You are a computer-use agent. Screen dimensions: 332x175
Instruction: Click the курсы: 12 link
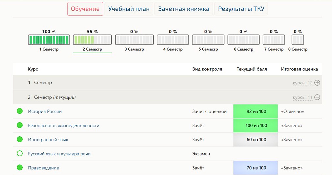[303, 83]
